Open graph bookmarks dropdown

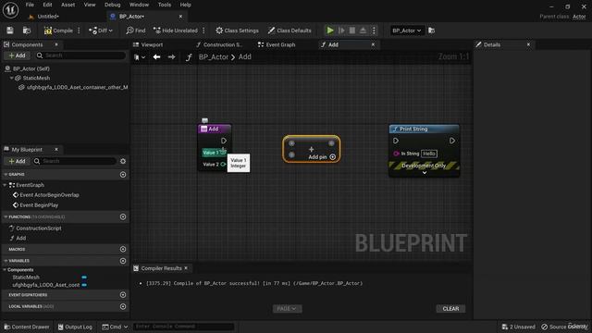coord(140,57)
